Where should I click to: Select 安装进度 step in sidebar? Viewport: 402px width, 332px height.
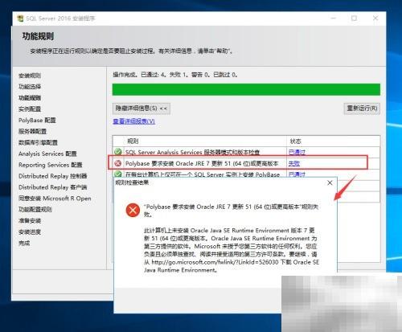click(x=30, y=232)
